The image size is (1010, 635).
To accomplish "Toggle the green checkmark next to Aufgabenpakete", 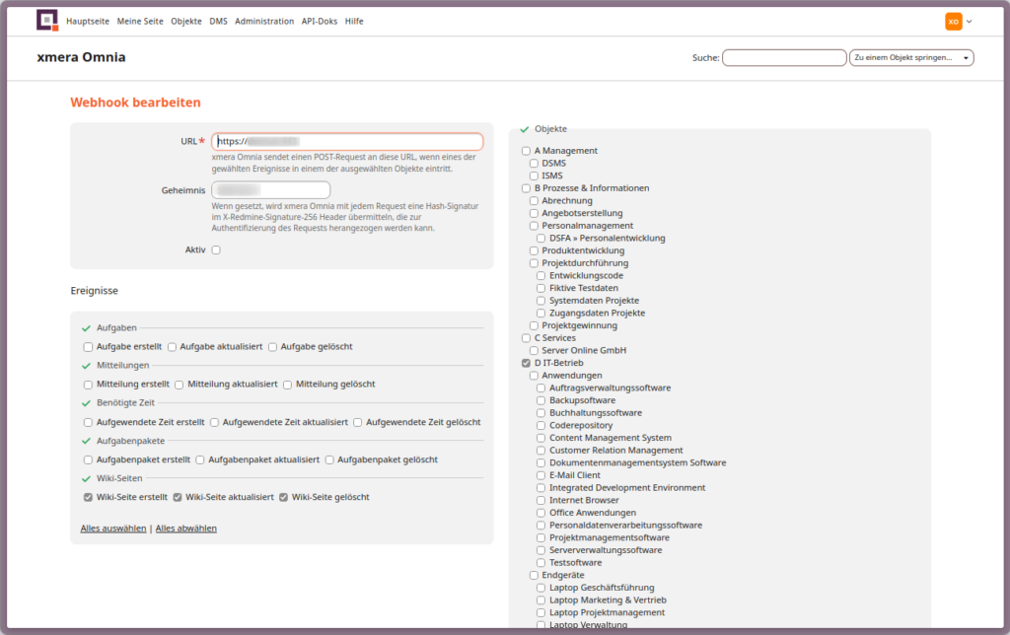I will (x=87, y=441).
